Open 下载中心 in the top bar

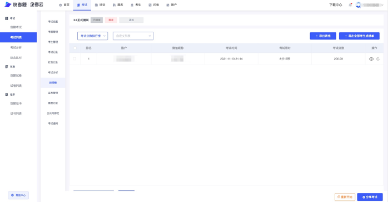[336, 5]
